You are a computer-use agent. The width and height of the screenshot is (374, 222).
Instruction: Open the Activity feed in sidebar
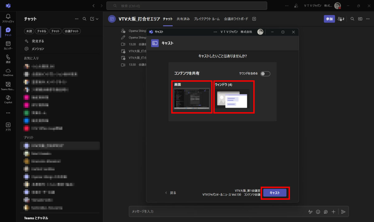(8, 18)
